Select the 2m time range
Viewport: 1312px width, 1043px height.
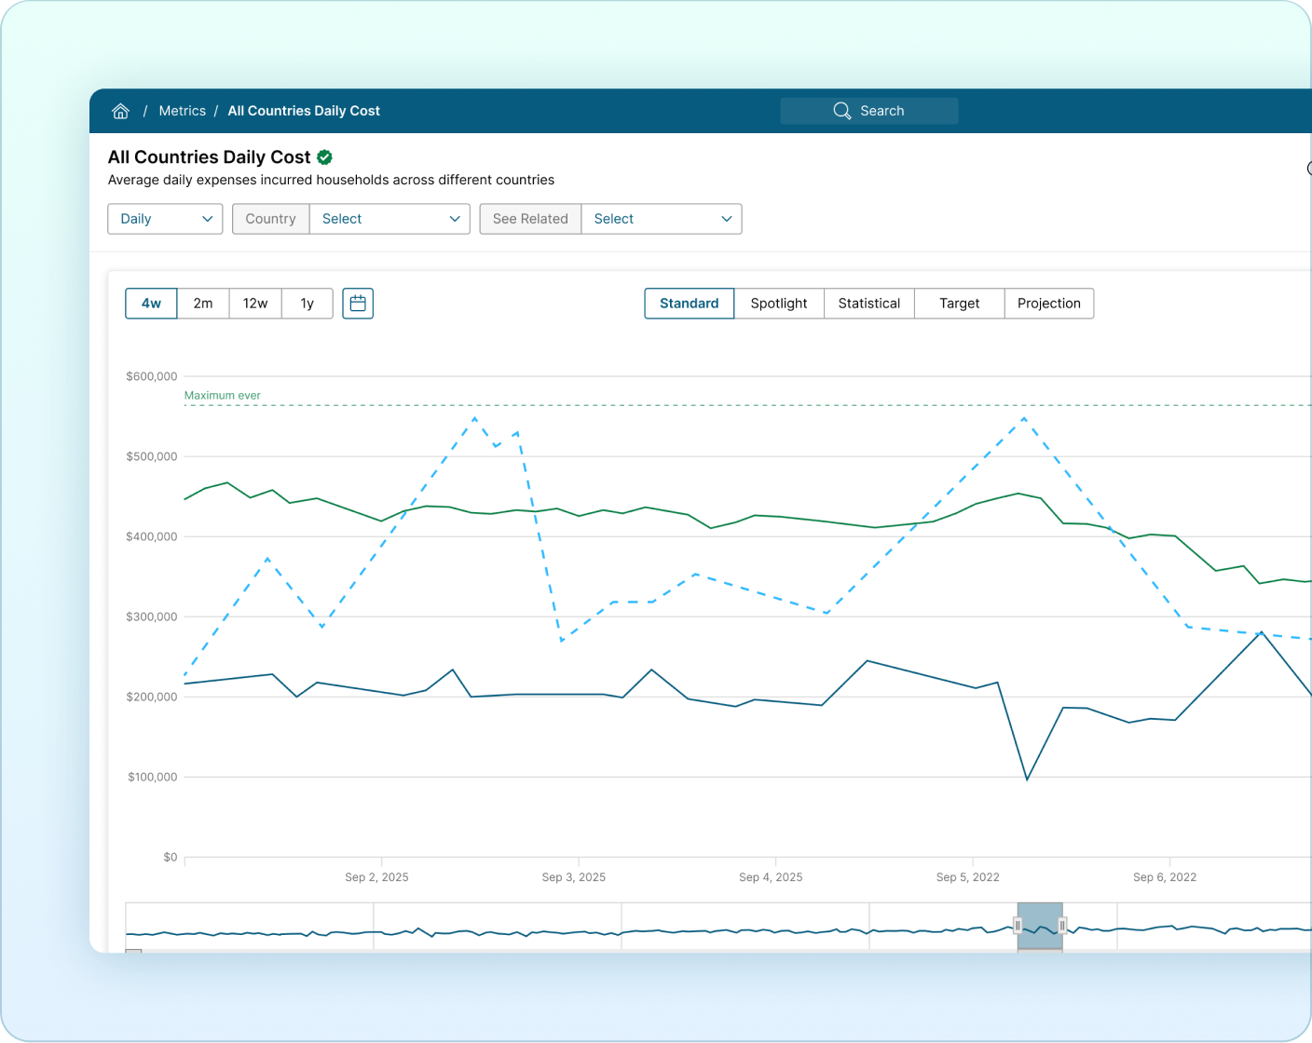(203, 303)
